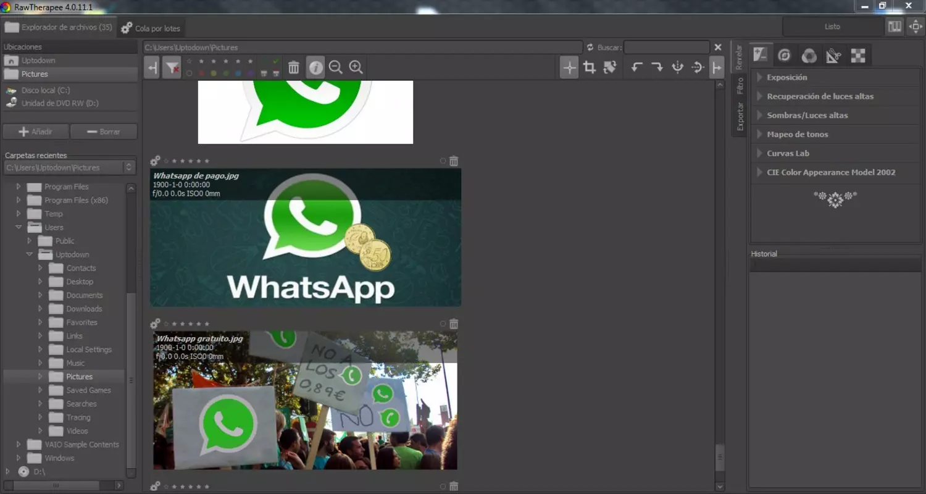Open the Raw checkerboard tab icon
Screen dimensions: 926x494
coord(858,56)
